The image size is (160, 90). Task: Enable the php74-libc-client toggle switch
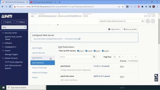point(122,77)
